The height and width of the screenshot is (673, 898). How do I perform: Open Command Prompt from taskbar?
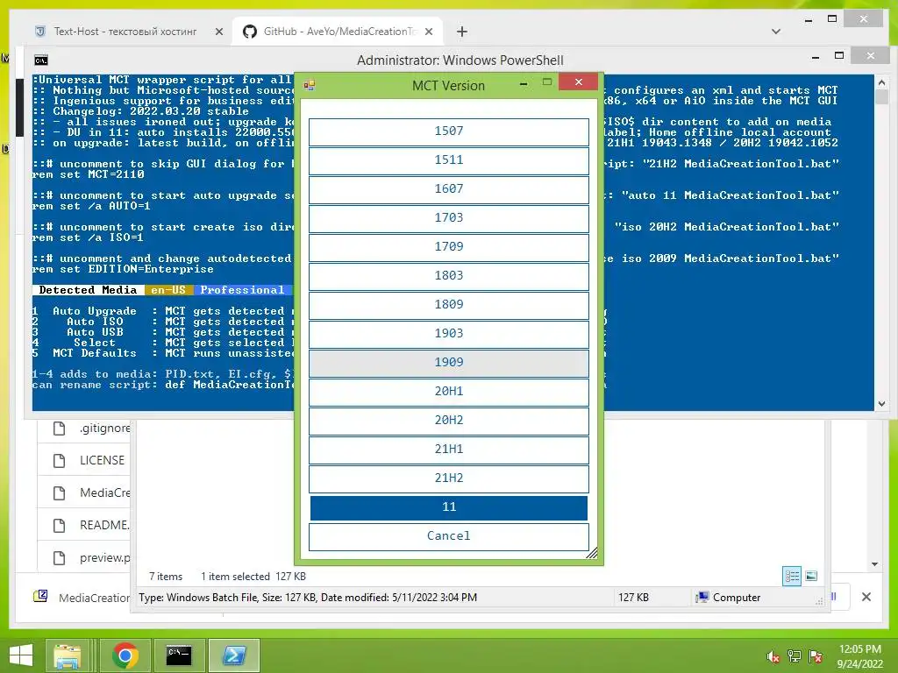(179, 655)
